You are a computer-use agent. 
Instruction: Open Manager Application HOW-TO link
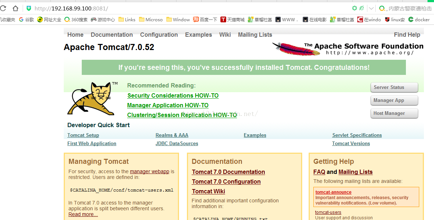(168, 105)
